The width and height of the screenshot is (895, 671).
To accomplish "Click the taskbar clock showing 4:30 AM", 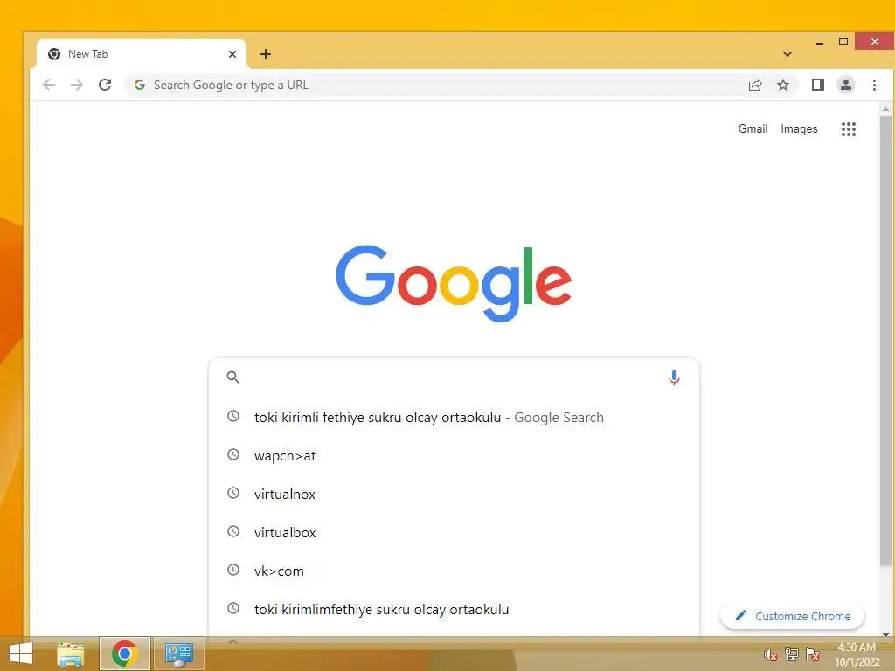I will (857, 654).
